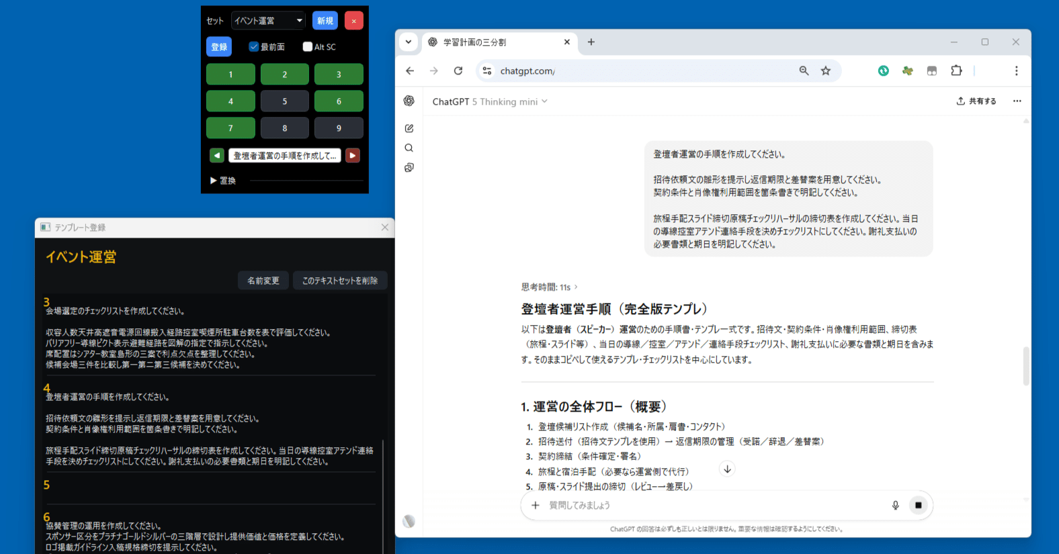1059x554 pixels.
Task: Select empty template slot 5
Action: 285,101
